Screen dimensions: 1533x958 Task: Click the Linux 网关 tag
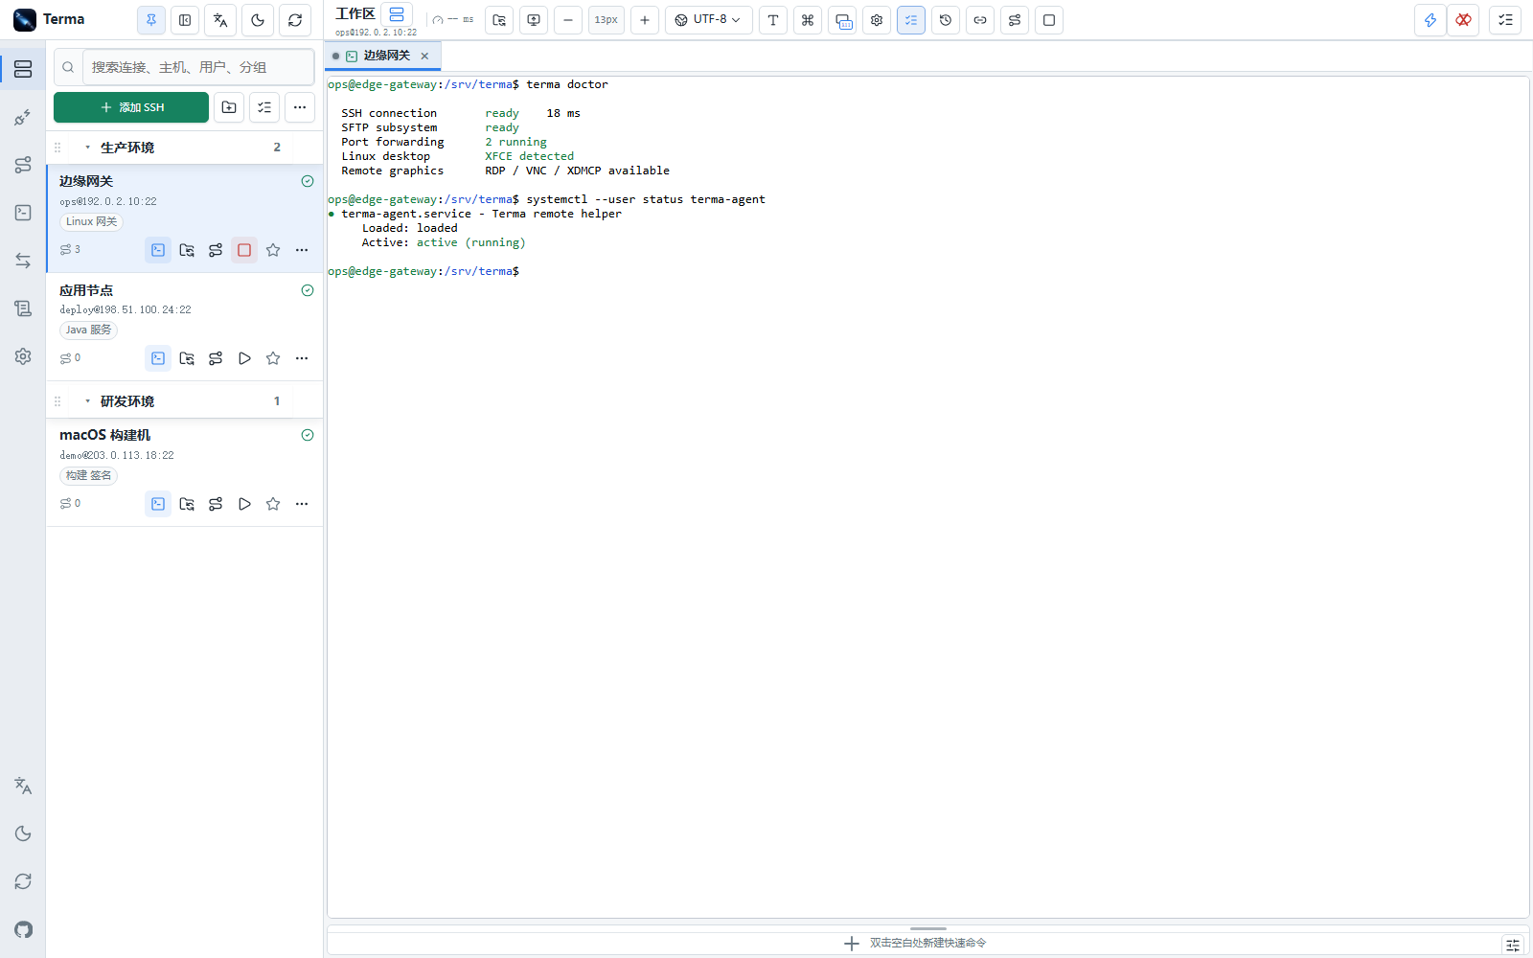[92, 221]
